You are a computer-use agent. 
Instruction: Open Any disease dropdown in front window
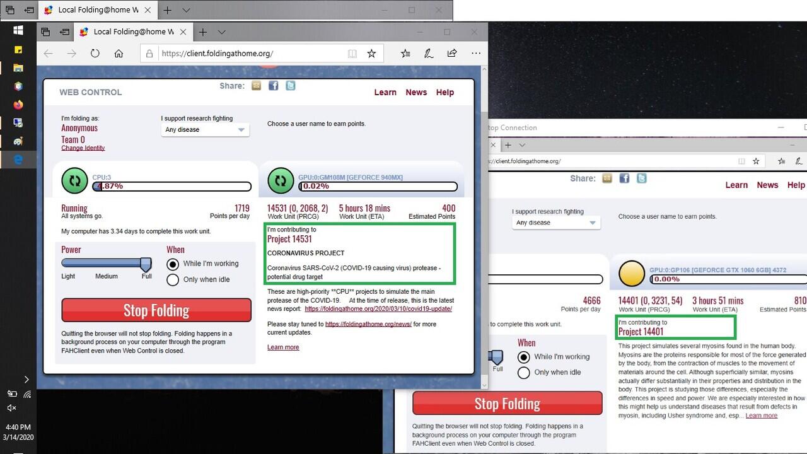(205, 130)
